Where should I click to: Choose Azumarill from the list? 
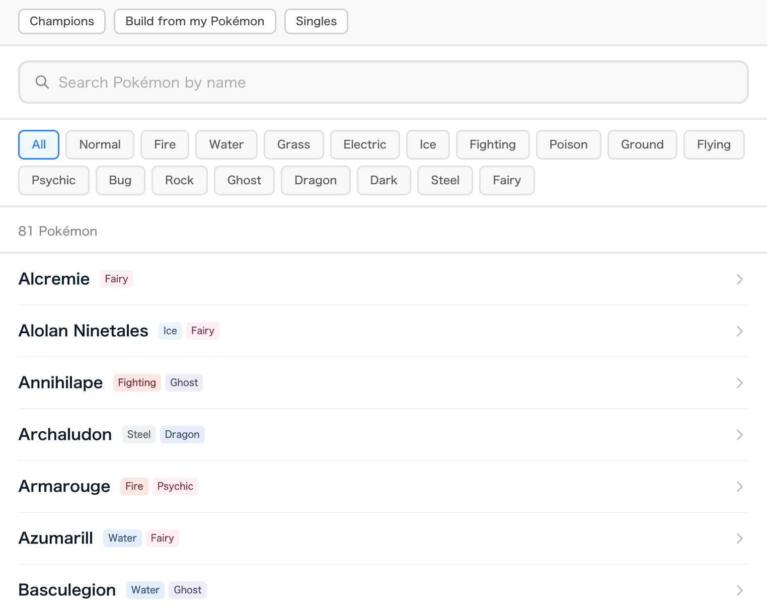pos(56,538)
